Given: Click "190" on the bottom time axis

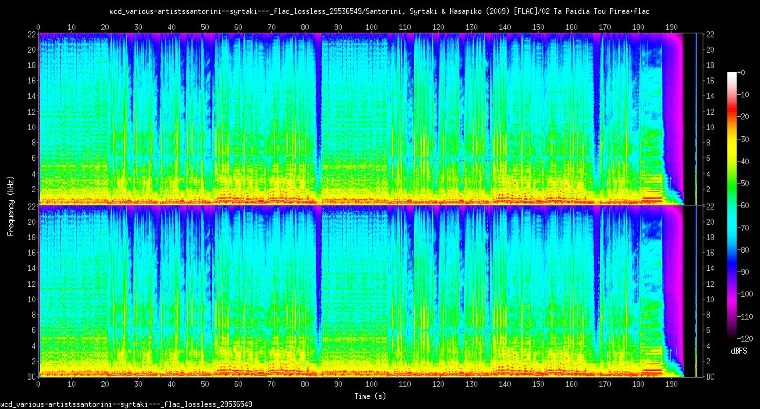Looking at the screenshot, I should [671, 384].
